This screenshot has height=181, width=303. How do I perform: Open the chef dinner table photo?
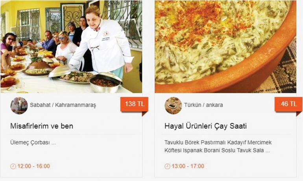tap(71, 47)
